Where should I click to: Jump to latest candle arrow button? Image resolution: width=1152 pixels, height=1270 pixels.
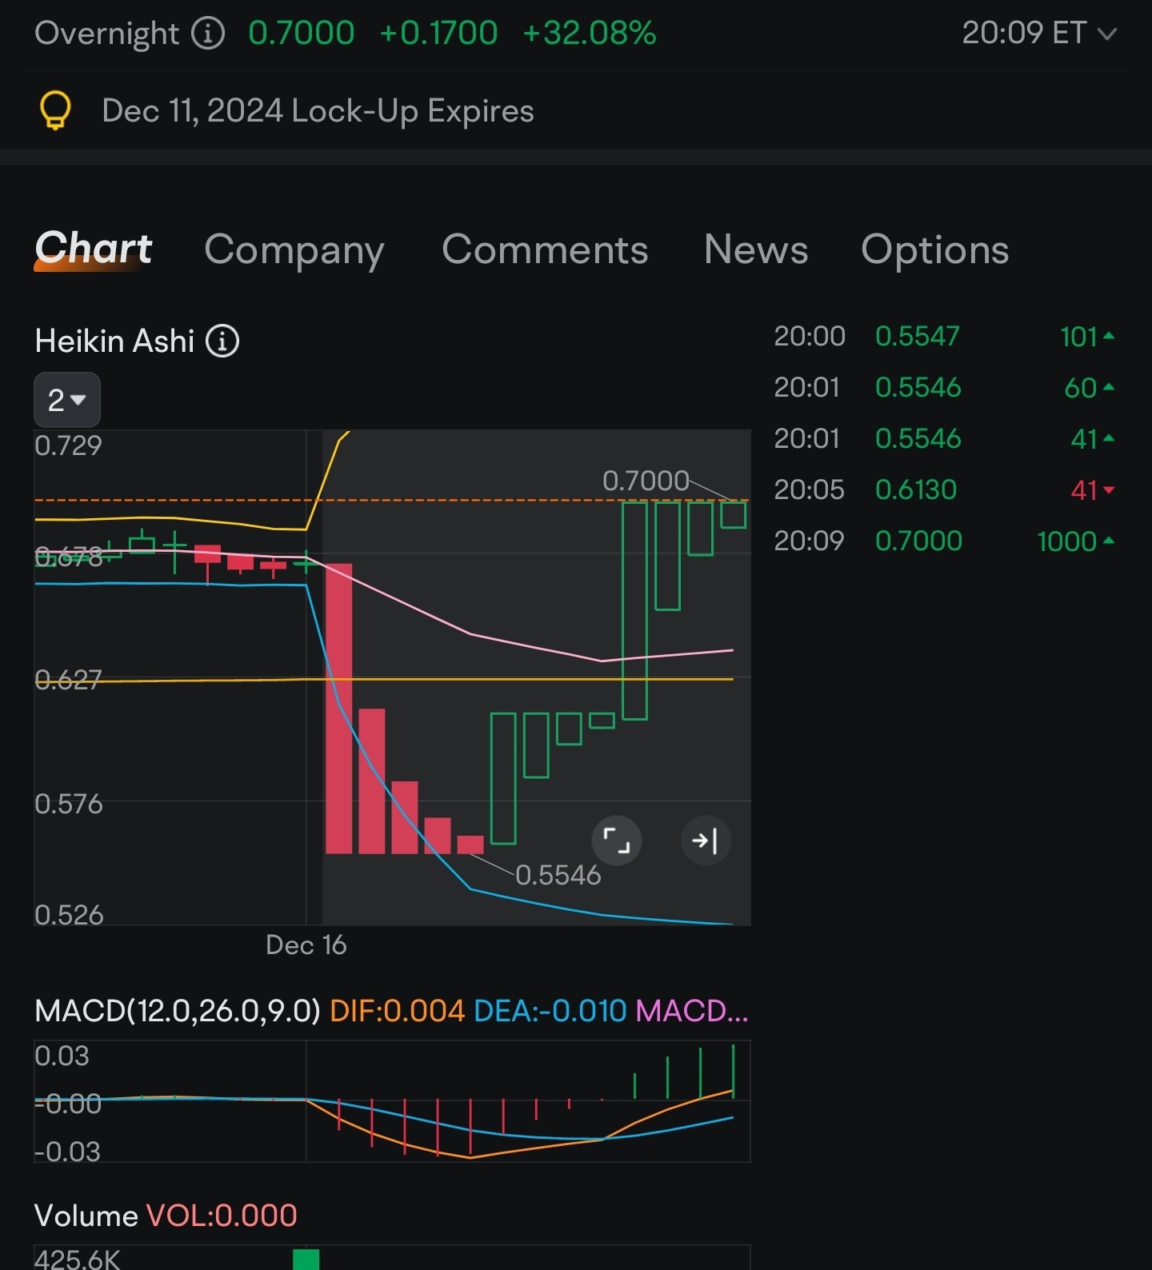click(x=705, y=841)
